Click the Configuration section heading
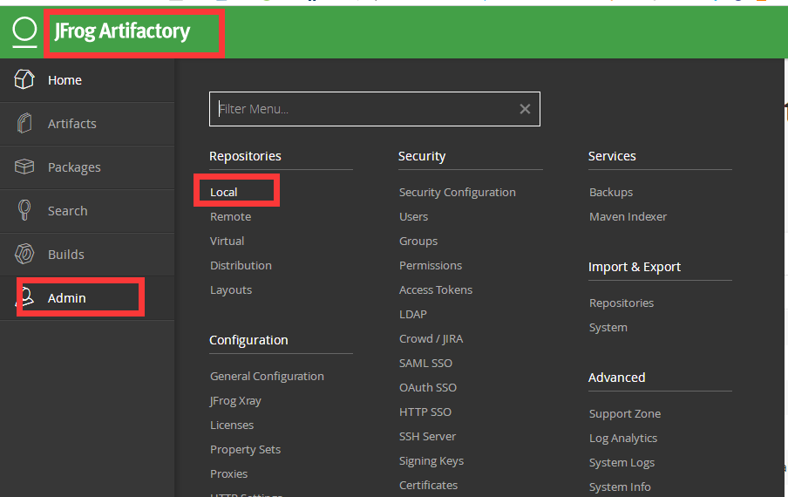Viewport: 788px width, 497px height. click(248, 340)
